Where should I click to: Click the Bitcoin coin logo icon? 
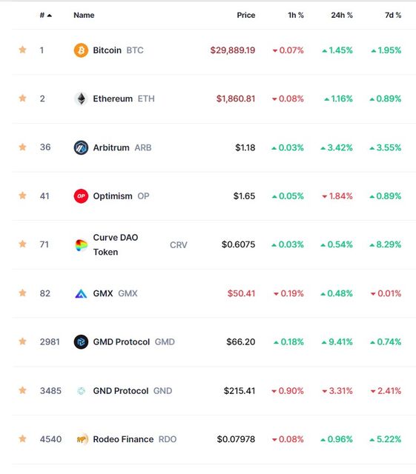pyautogui.click(x=81, y=50)
